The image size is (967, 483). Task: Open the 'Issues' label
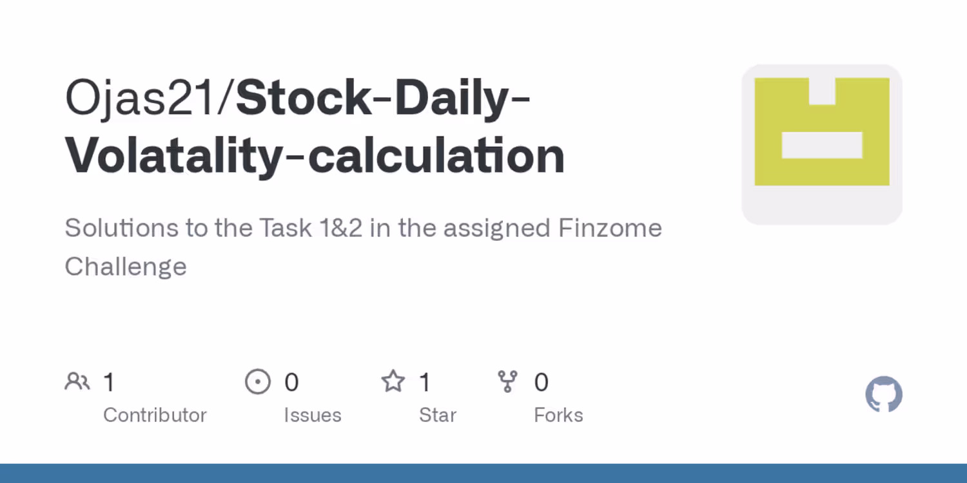click(x=313, y=415)
